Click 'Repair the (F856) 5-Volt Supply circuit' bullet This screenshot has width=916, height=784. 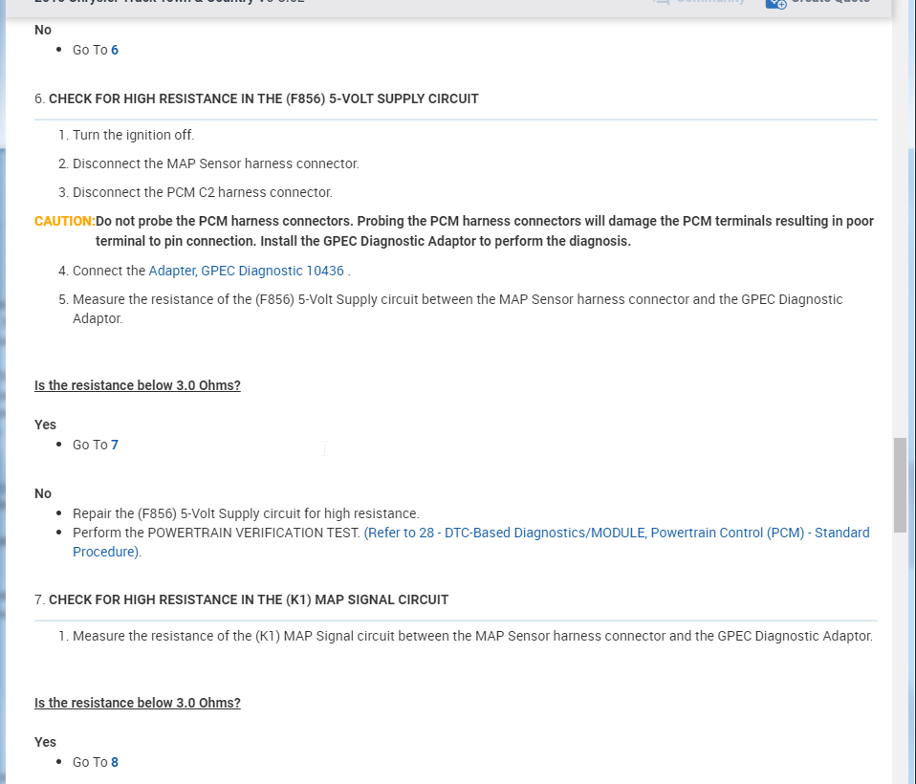click(x=246, y=513)
